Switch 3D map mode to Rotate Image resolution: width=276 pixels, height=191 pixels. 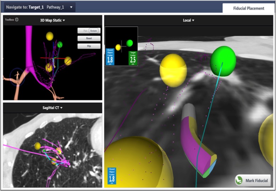94,31
